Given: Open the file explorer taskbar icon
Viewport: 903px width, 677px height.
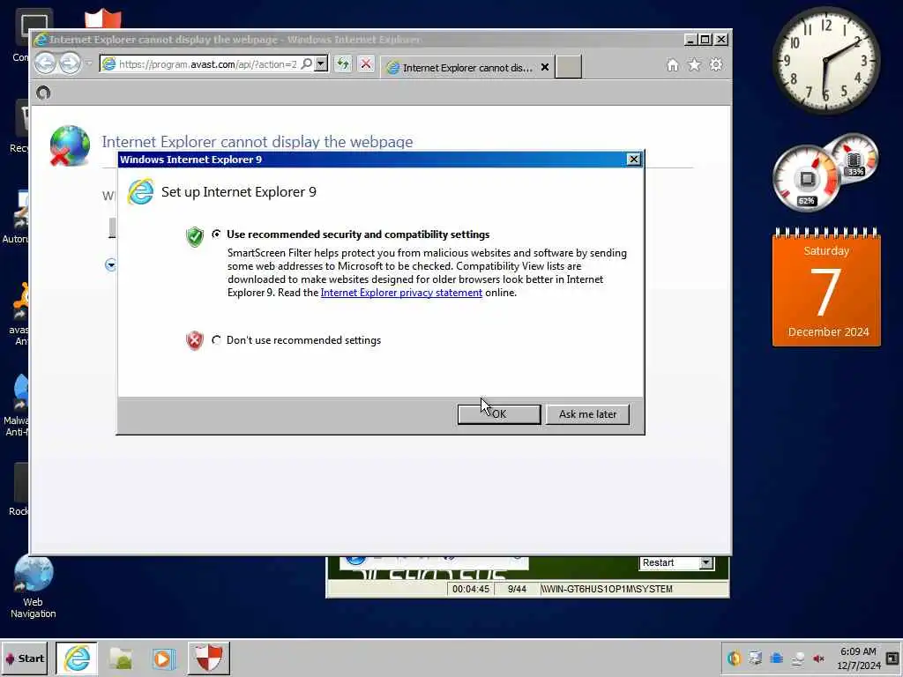Looking at the screenshot, I should tap(121, 658).
